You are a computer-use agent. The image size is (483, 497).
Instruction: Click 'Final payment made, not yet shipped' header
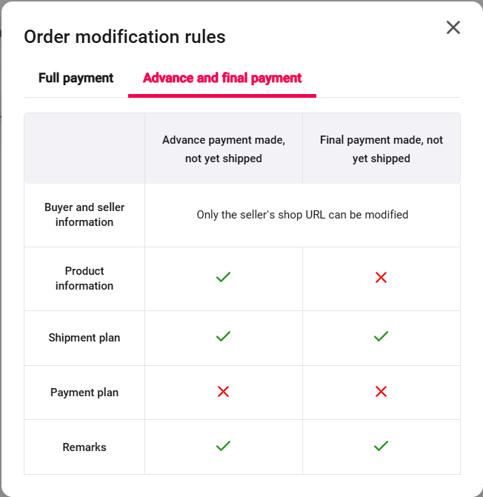[382, 149]
